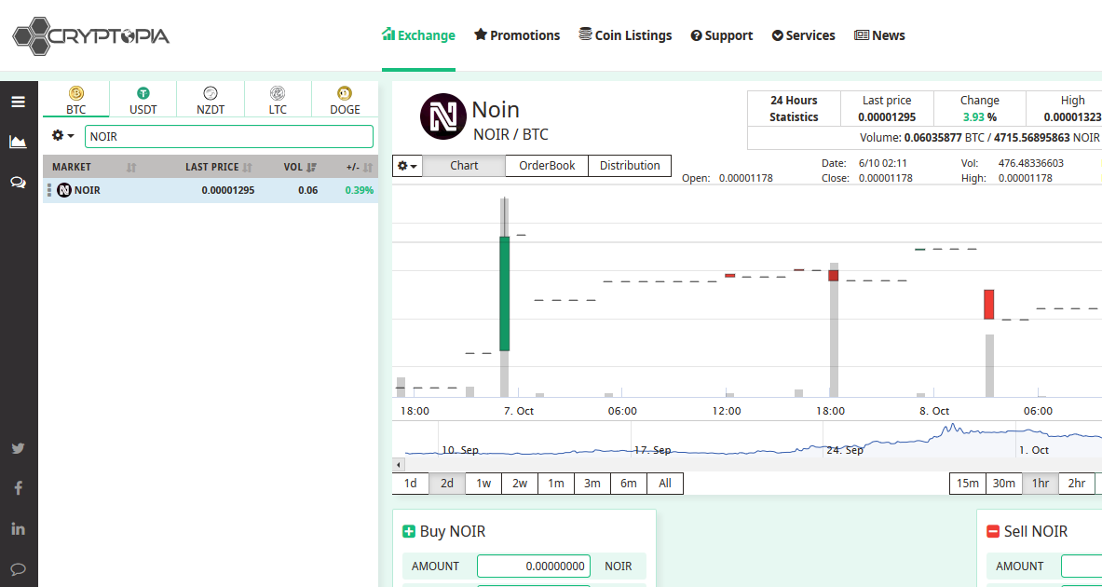The height and width of the screenshot is (587, 1102).
Task: Click the Sell NOIR amount field
Action: 1082,566
